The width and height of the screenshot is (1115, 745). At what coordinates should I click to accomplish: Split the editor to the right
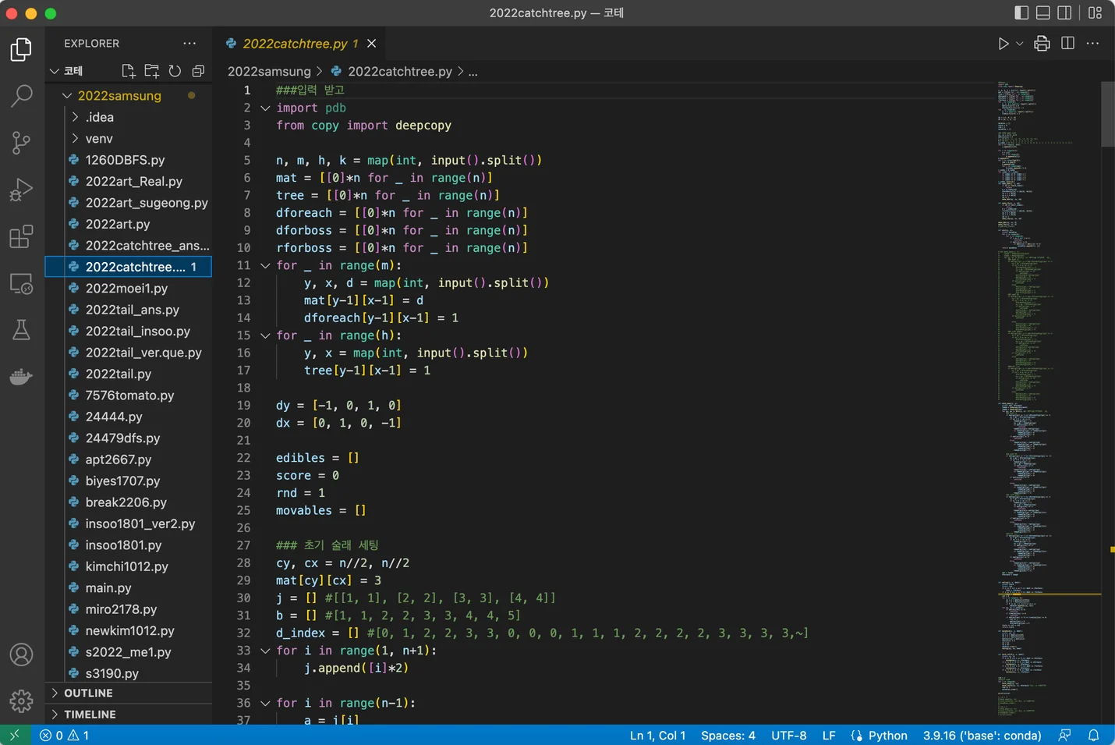[1067, 44]
